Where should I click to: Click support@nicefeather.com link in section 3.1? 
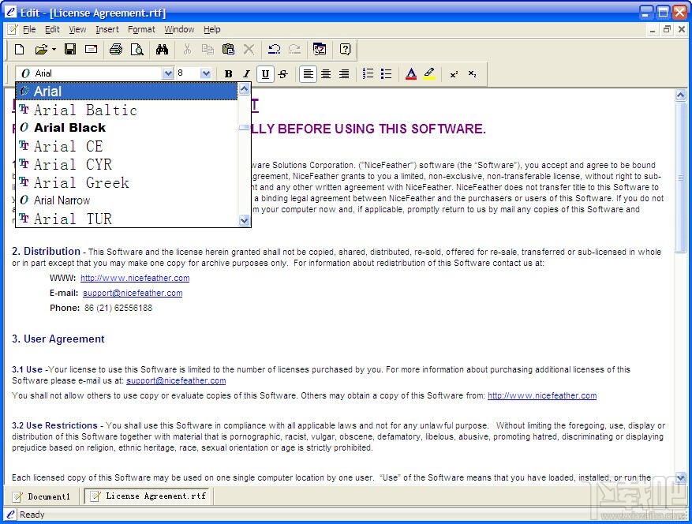tap(176, 380)
